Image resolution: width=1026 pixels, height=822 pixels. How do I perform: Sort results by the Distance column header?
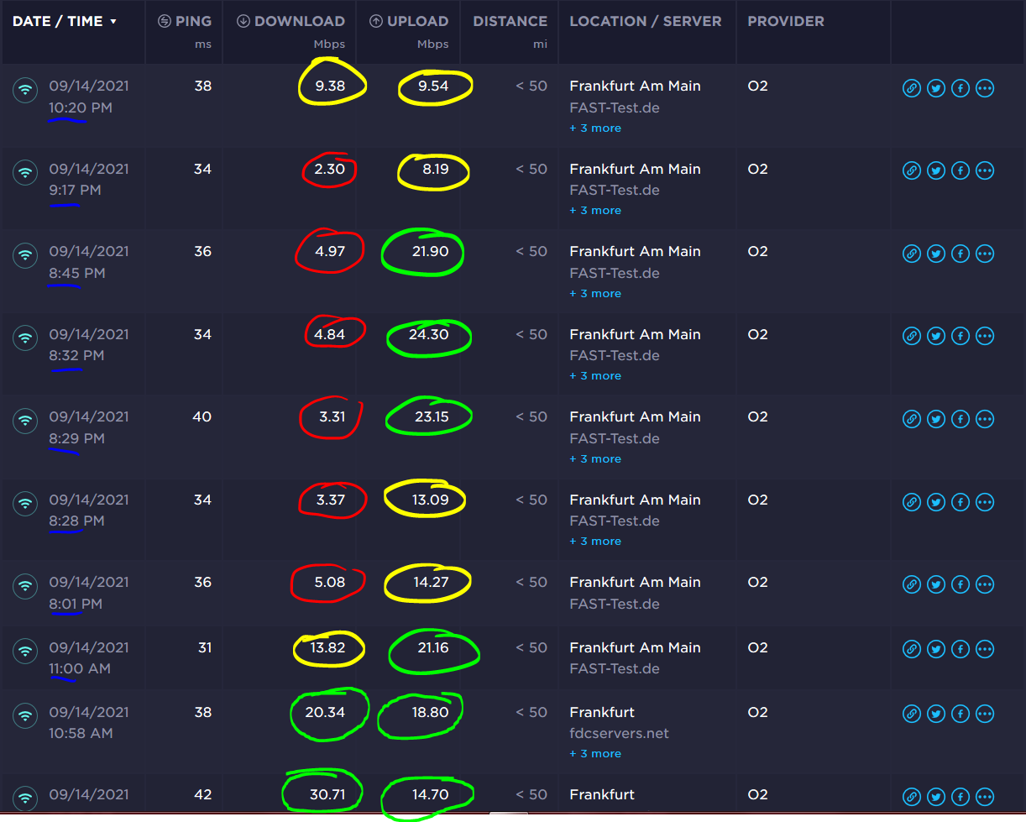tap(510, 22)
